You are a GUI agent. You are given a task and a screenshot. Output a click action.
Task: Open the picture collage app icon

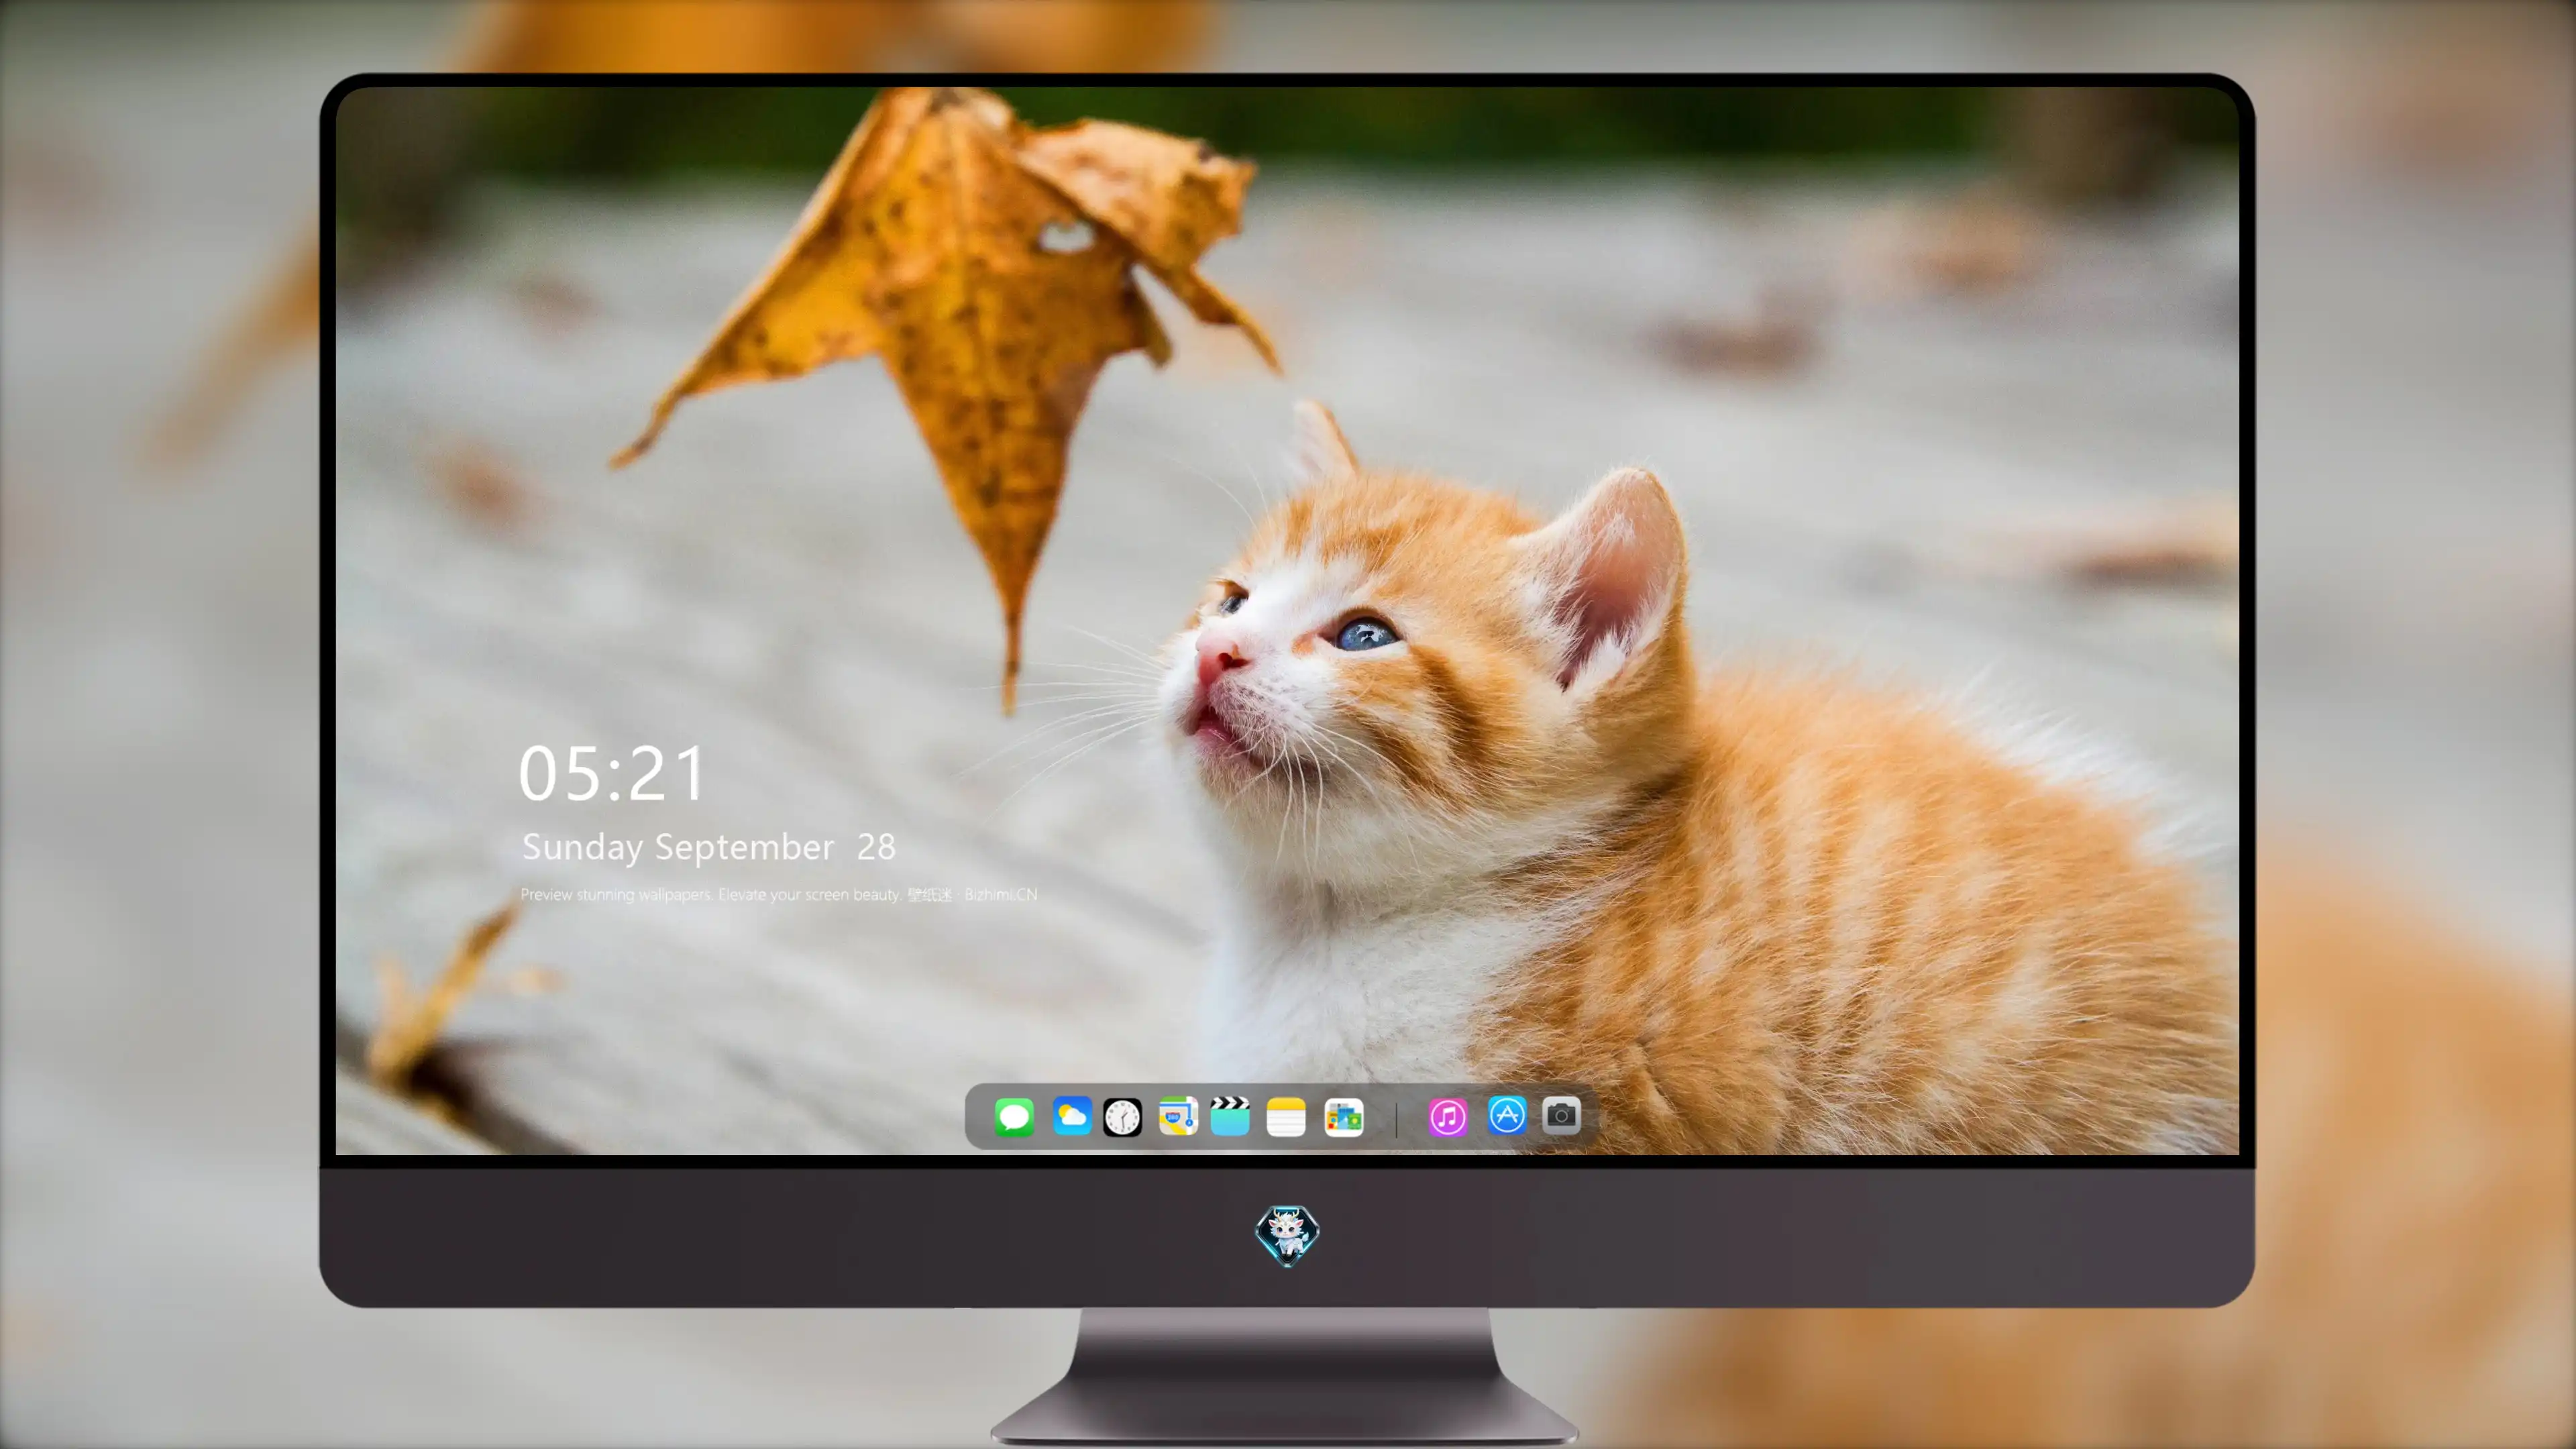(1343, 1117)
